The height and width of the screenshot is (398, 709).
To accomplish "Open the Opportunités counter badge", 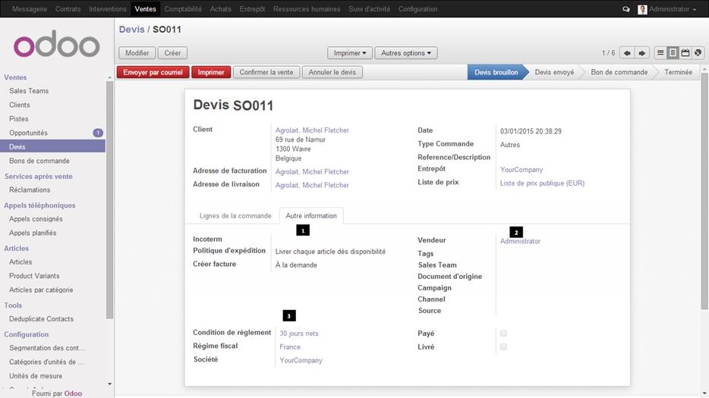I will [x=98, y=133].
